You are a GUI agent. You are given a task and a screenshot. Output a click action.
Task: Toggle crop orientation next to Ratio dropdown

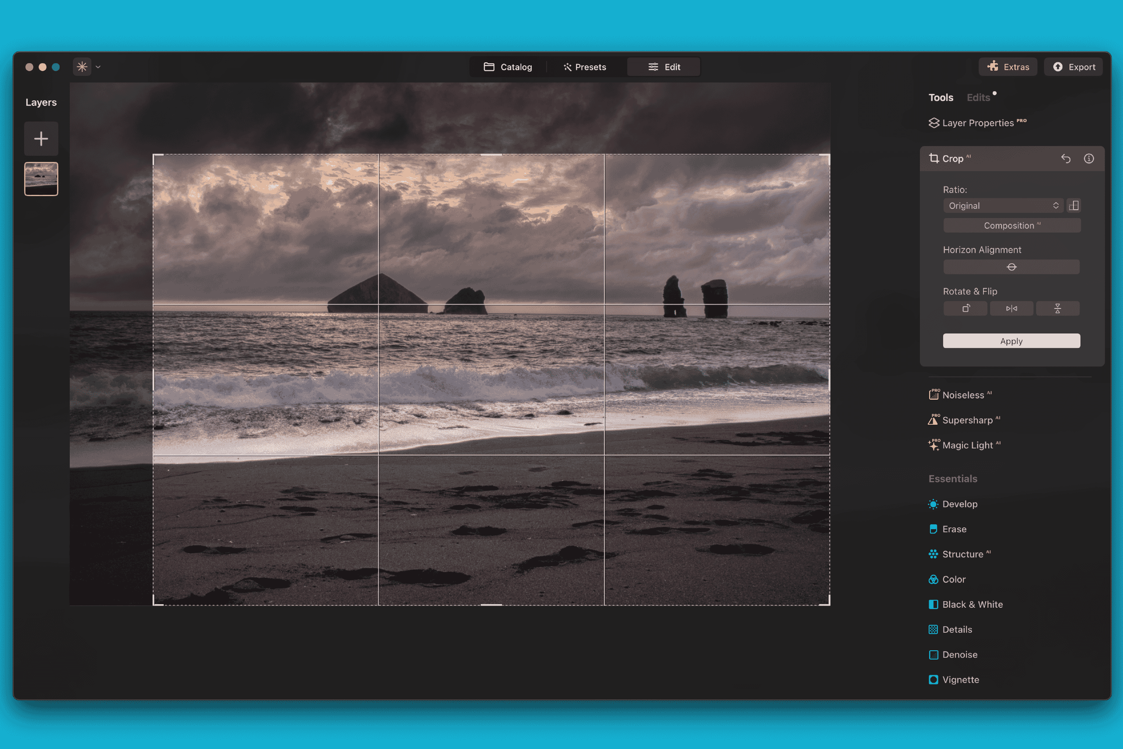point(1074,205)
